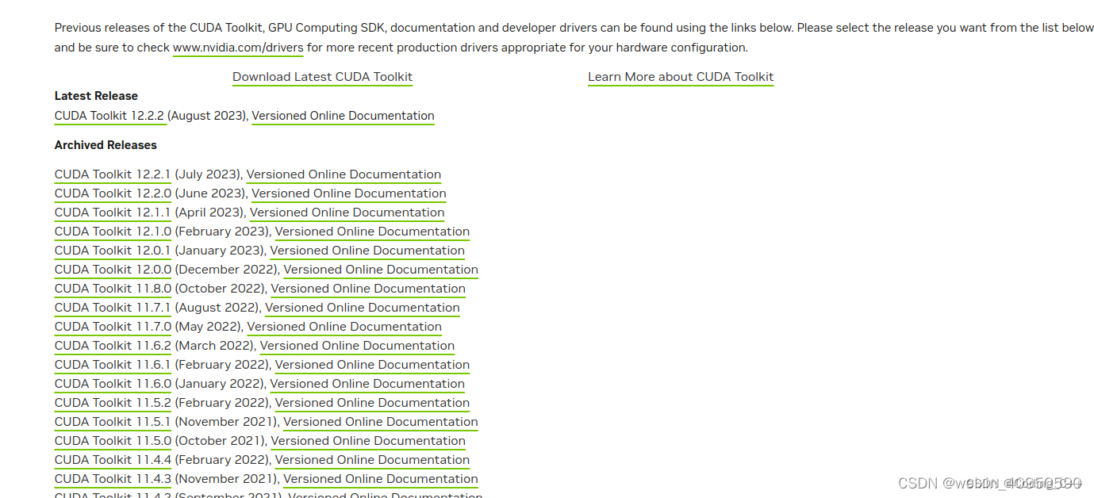Open documentation link for Toolkit 11.5.2
The height and width of the screenshot is (498, 1094).
tap(372, 403)
